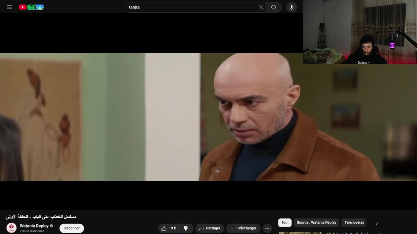Open the first recommended video thumbnail
This screenshot has width=417, height=234.
300,233
